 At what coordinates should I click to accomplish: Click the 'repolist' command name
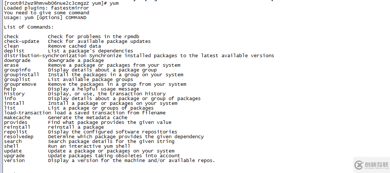click(x=16, y=132)
